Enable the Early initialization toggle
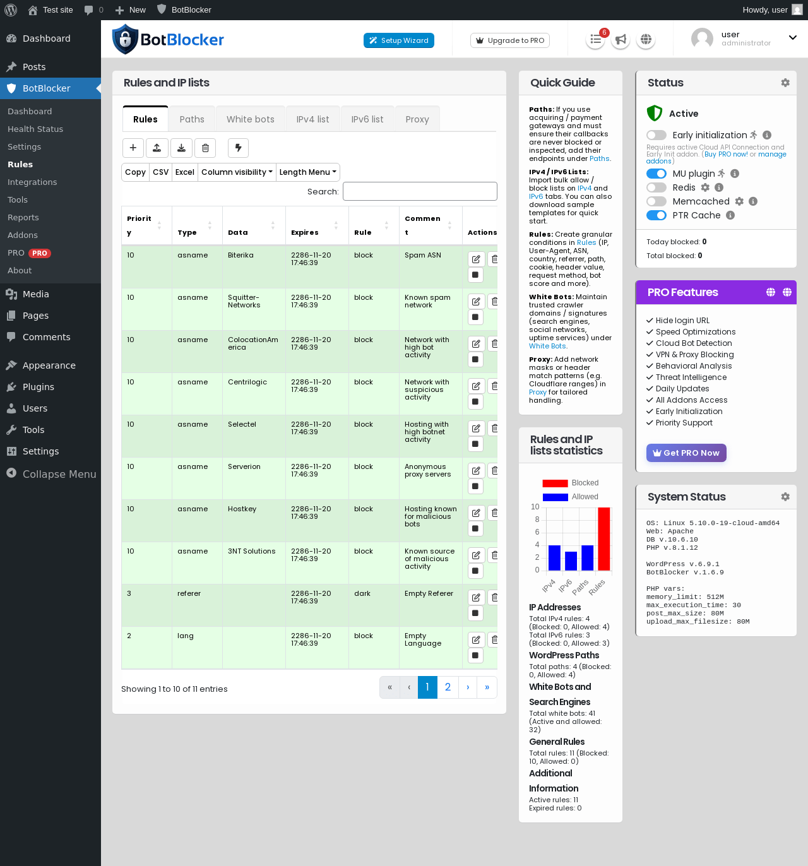 (x=656, y=135)
